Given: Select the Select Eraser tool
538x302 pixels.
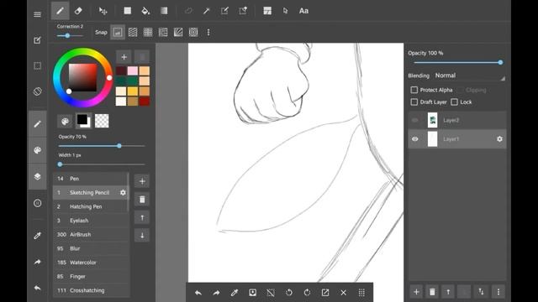Looking at the screenshot, I should (243, 11).
